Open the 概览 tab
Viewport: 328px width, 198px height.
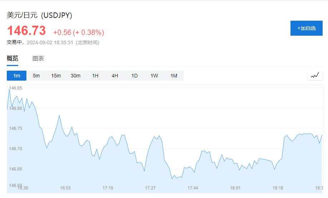click(x=13, y=58)
